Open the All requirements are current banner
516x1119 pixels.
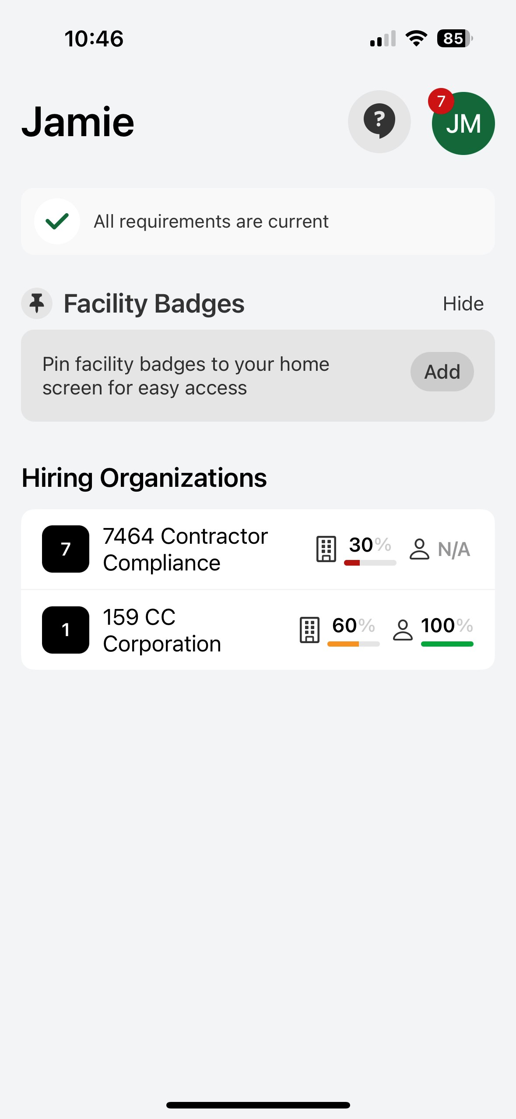(258, 222)
